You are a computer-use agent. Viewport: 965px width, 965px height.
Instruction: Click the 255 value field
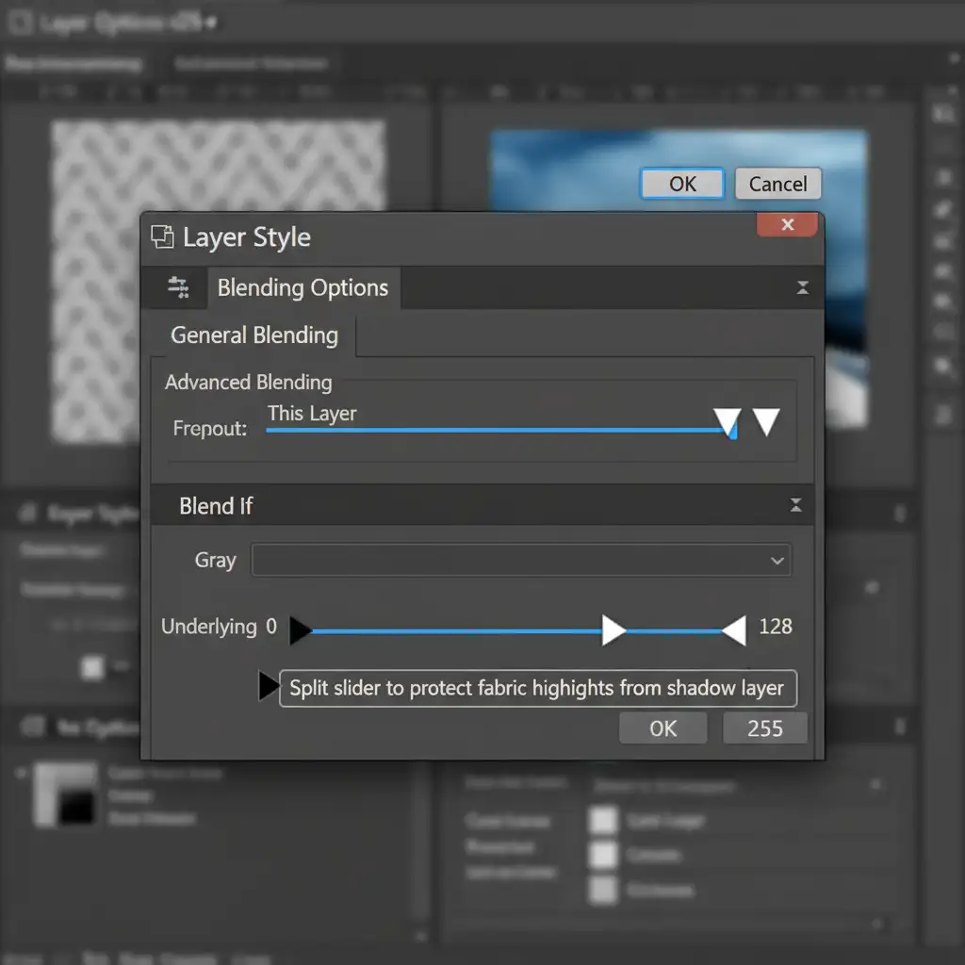pos(764,728)
